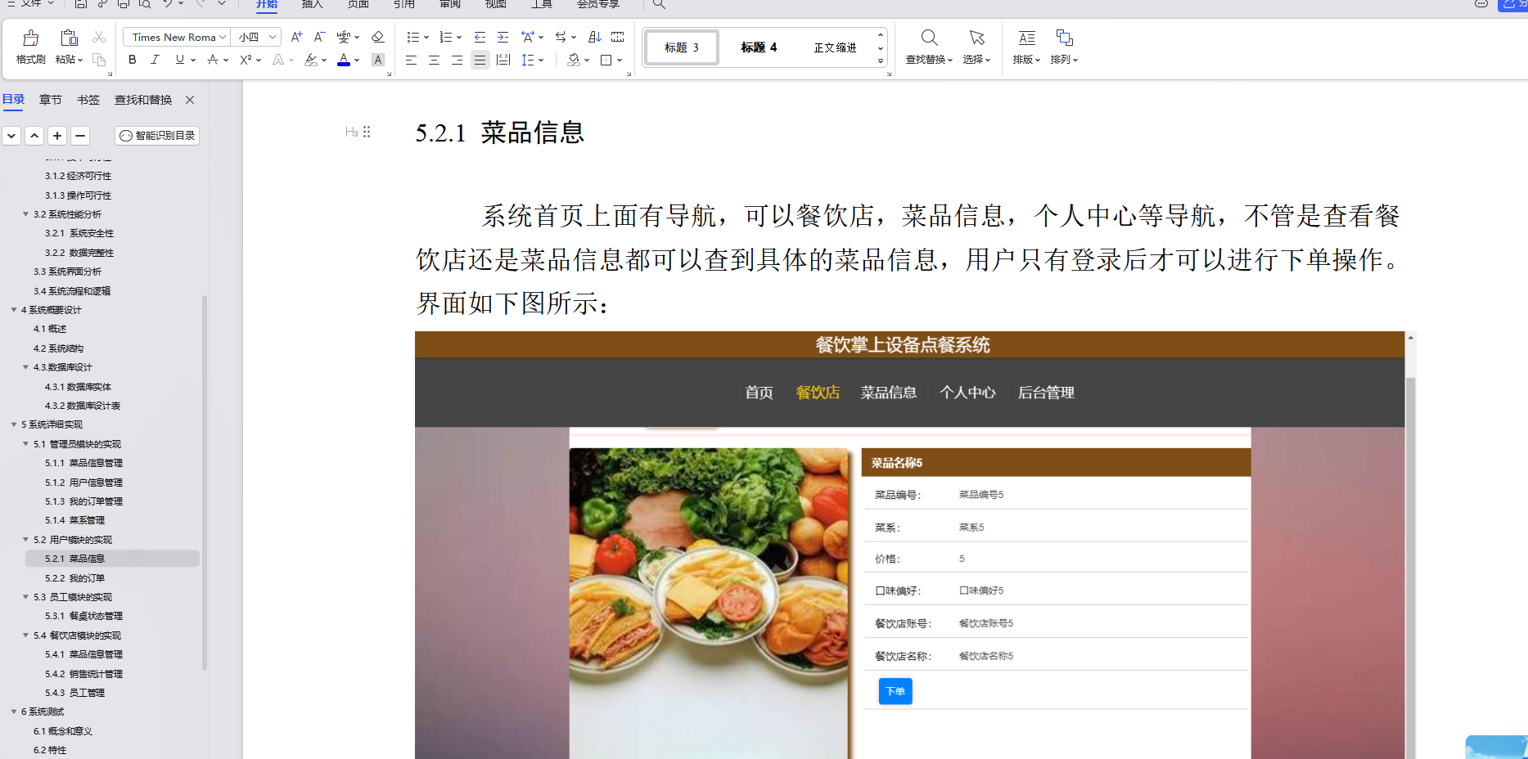
Task: Open the font color swatch picker
Action: coord(344,60)
